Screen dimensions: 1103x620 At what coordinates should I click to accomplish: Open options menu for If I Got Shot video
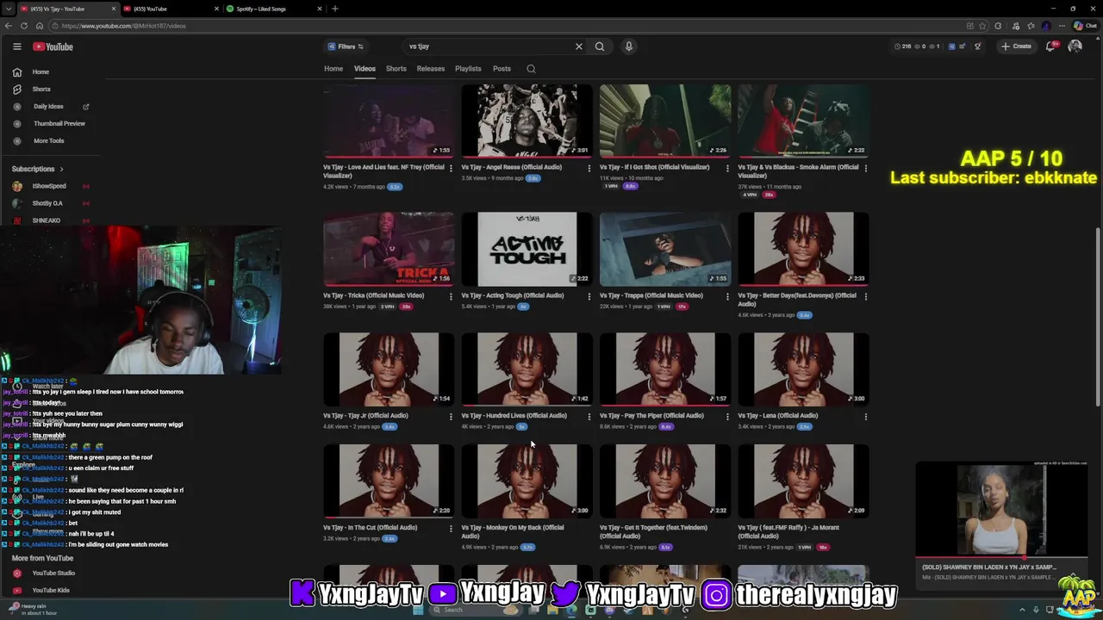(x=727, y=168)
